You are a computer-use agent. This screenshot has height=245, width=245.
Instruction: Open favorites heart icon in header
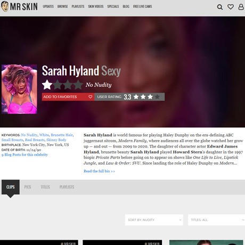pyautogui.click(x=231, y=7)
